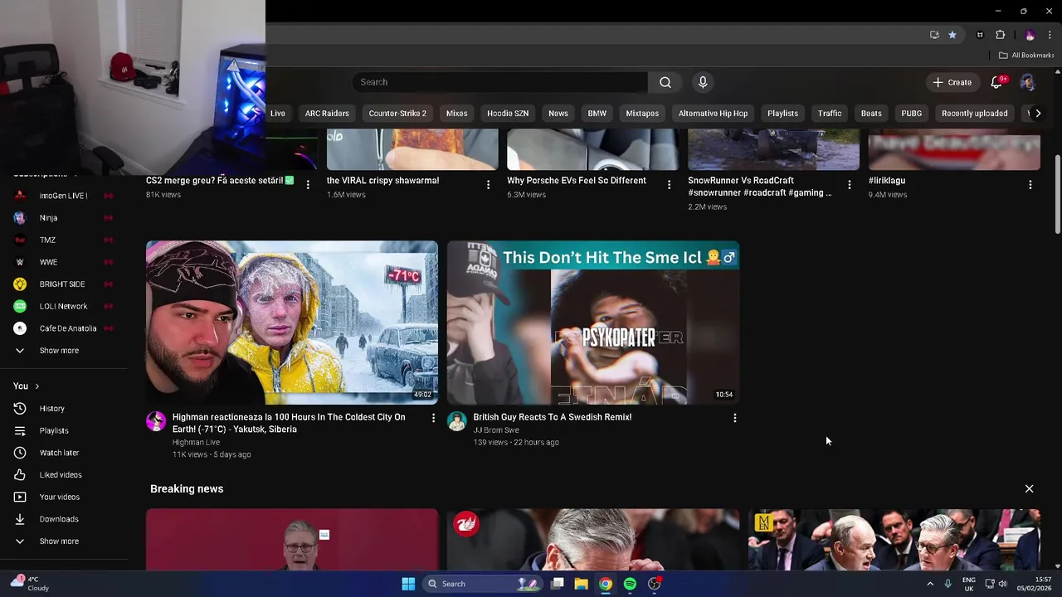The height and width of the screenshot is (597, 1062).
Task: Select the Live category chip
Action: point(278,114)
